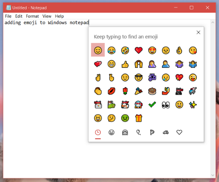The width and height of the screenshot is (219, 182).
Task: Select the green nauseated face emoji
Action: [x=125, y=118]
